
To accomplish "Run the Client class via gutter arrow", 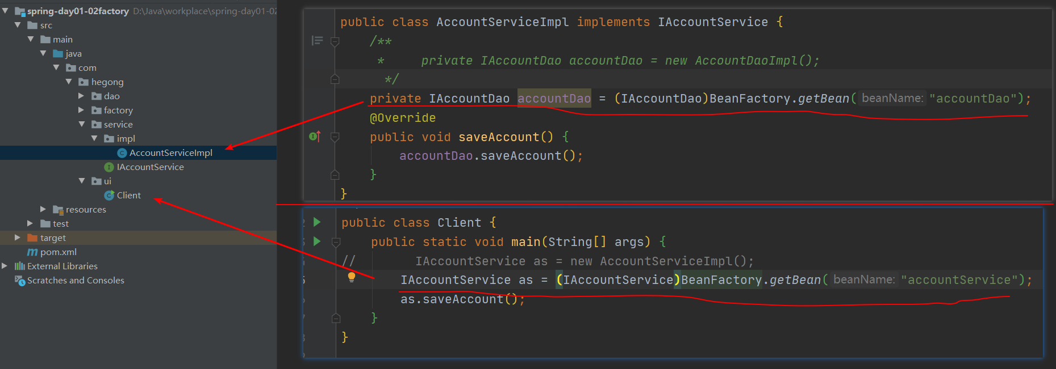I will click(317, 222).
